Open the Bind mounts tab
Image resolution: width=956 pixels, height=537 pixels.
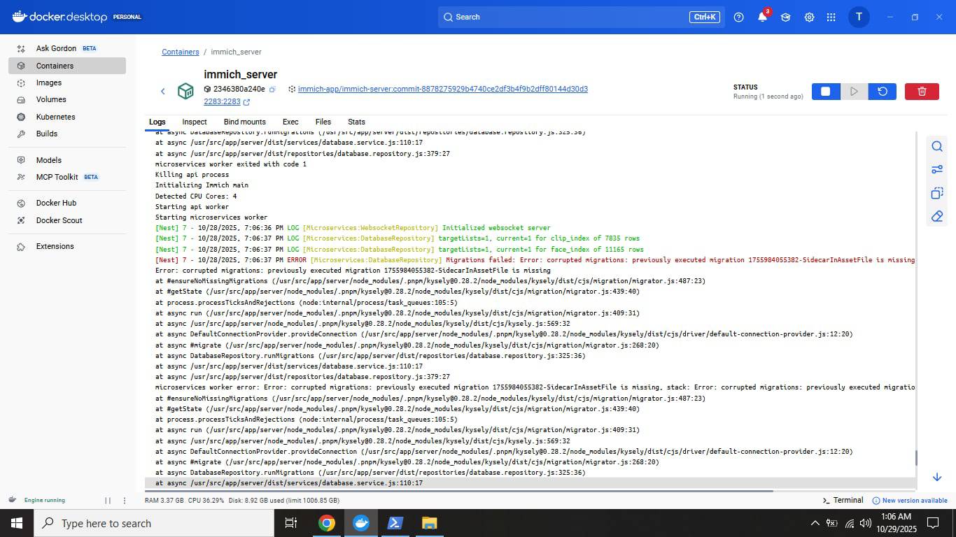tap(244, 122)
